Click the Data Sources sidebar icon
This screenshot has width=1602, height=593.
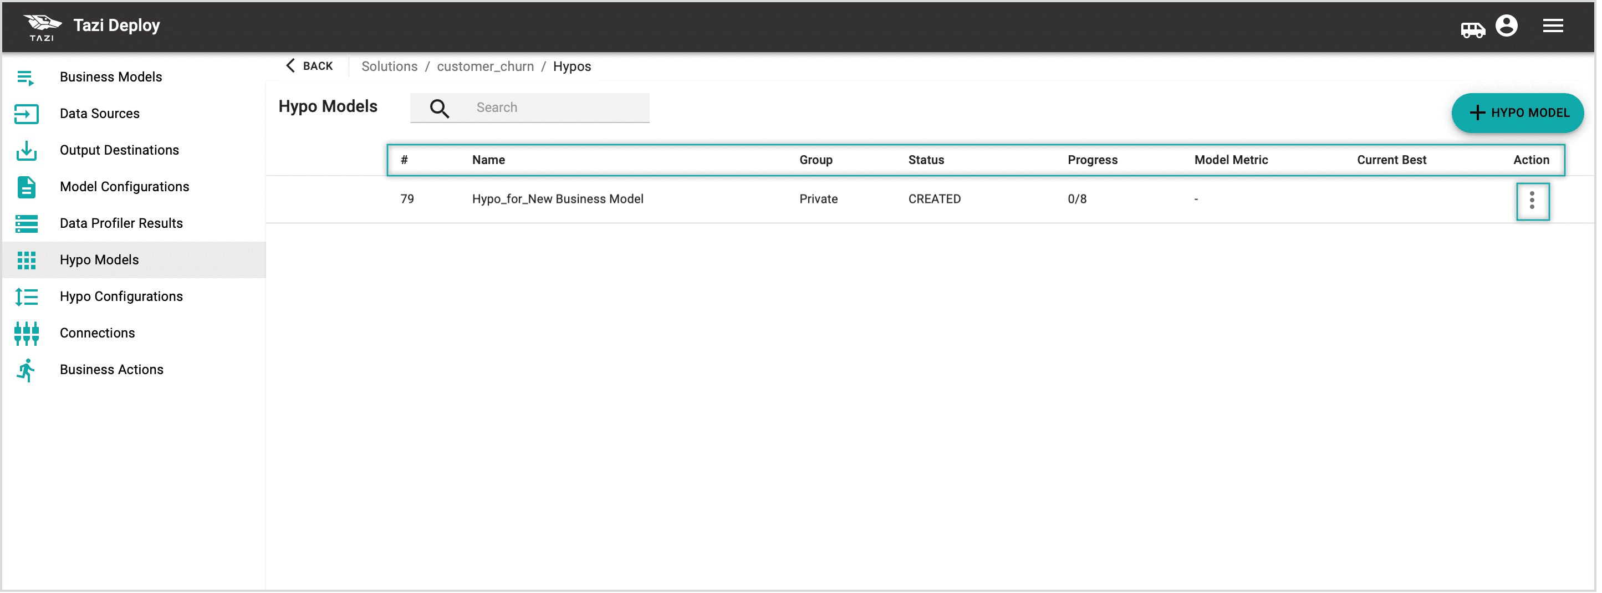tap(26, 114)
